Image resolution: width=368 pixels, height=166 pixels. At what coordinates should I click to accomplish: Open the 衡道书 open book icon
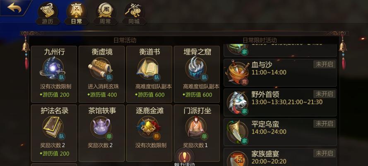click(148, 68)
